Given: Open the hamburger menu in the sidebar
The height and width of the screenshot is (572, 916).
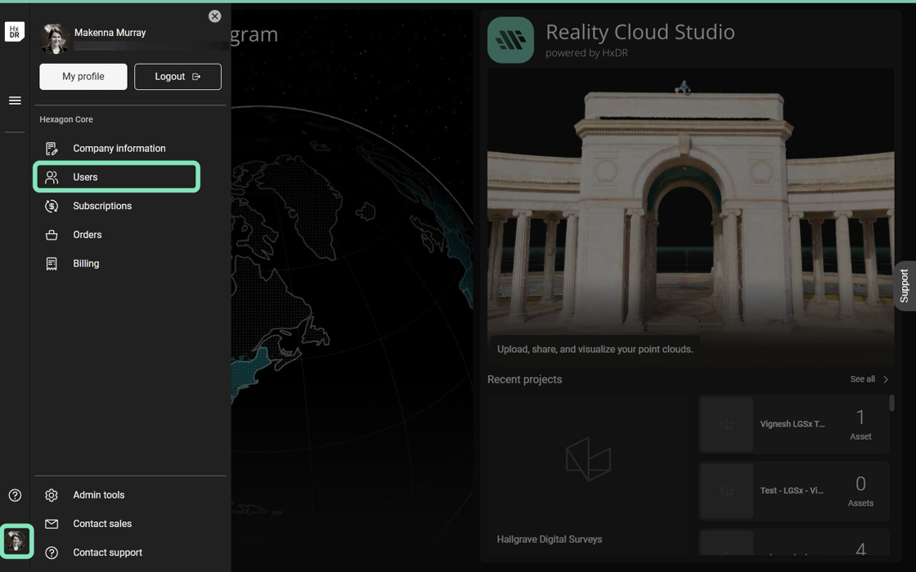Looking at the screenshot, I should point(15,101).
